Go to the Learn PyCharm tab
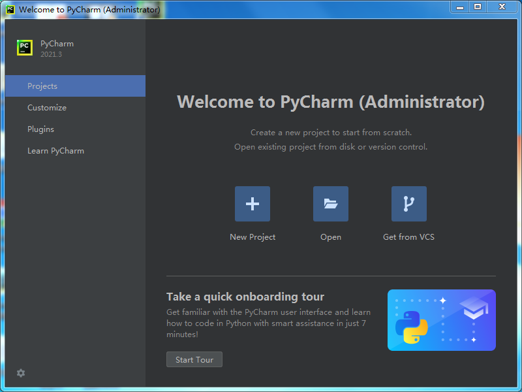This screenshot has height=392, width=522. [75, 151]
